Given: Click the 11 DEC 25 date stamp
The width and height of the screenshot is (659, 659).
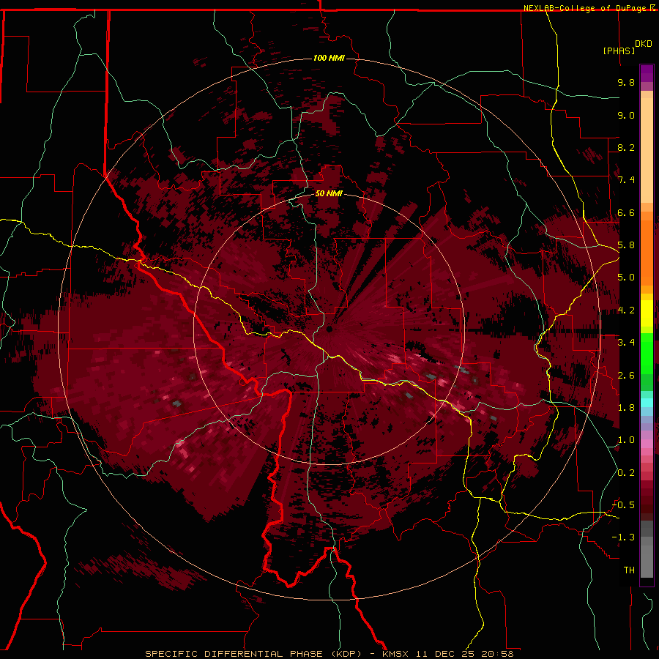Looking at the screenshot, I should (x=445, y=654).
